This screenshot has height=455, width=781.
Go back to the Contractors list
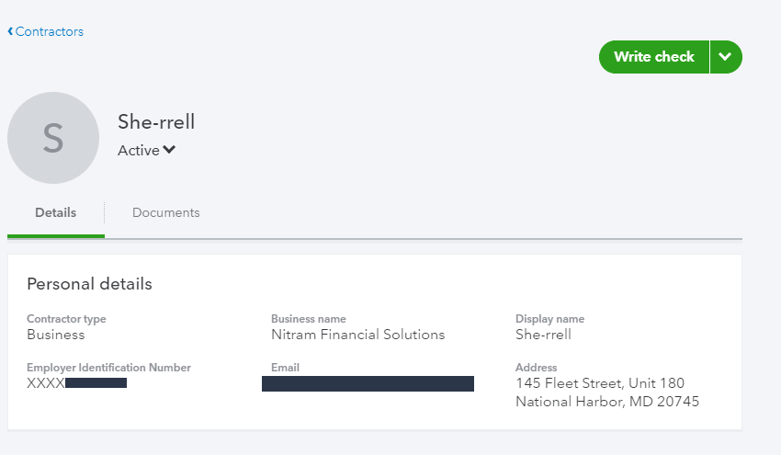click(x=49, y=32)
